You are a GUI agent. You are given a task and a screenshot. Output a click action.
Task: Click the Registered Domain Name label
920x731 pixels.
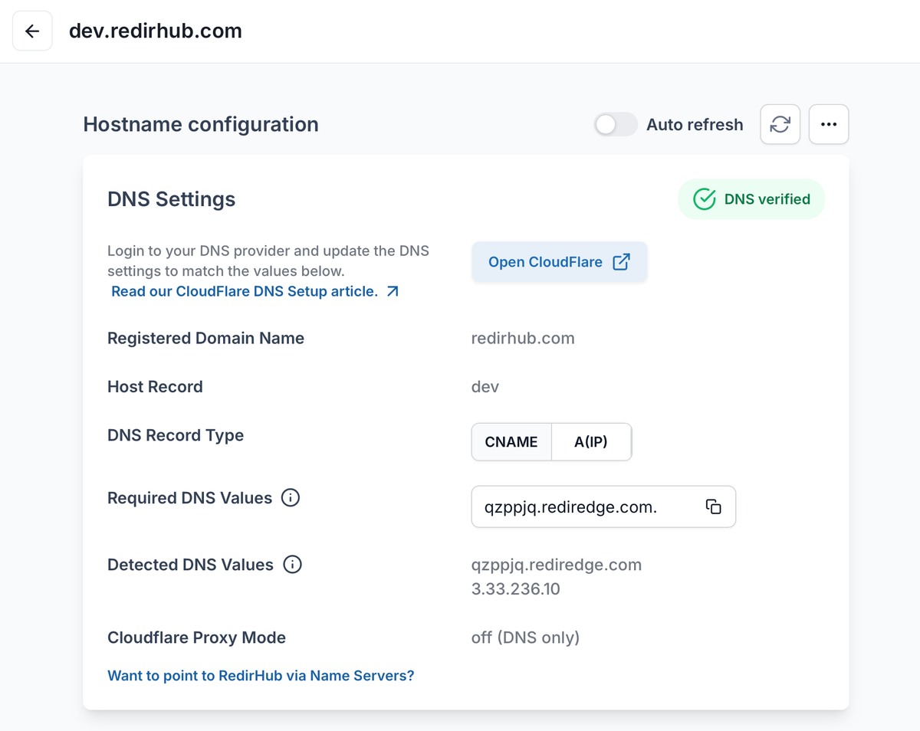205,338
